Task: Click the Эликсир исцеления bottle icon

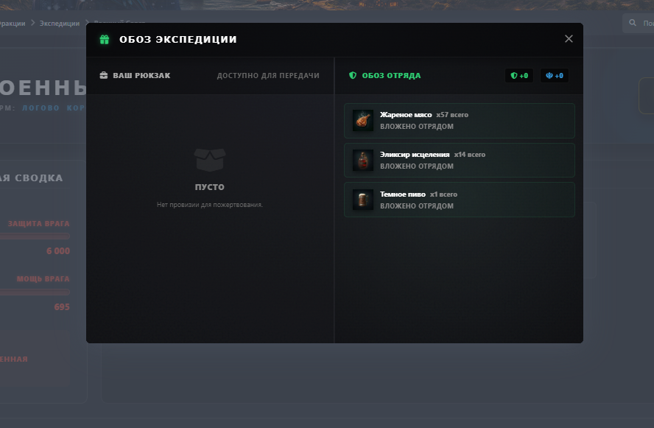Action: click(363, 160)
